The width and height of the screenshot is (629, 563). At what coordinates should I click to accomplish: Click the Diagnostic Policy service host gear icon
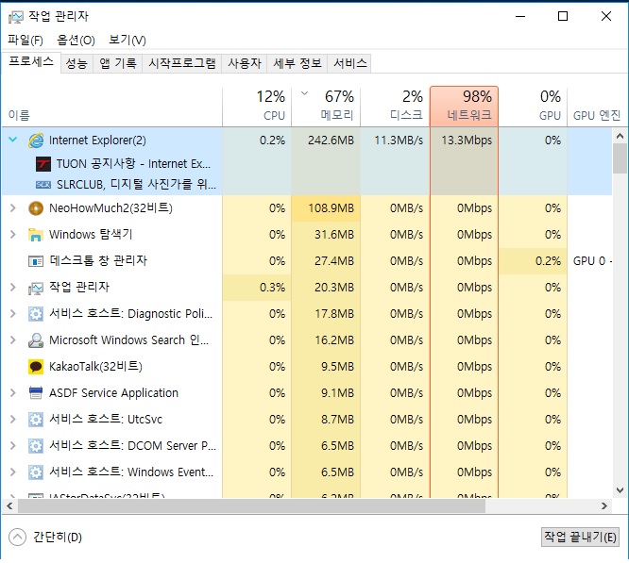click(36, 314)
